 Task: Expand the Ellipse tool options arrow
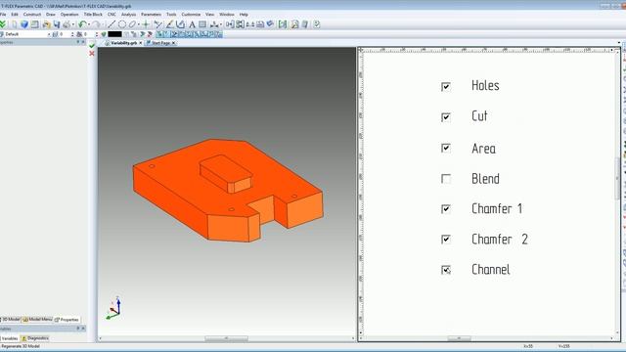click(x=138, y=24)
